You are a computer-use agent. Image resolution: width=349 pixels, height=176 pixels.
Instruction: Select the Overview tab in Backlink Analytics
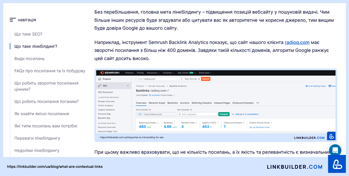pyautogui.click(x=141, y=103)
